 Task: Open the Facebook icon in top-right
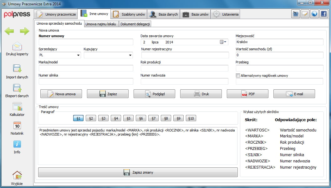point(323,14)
